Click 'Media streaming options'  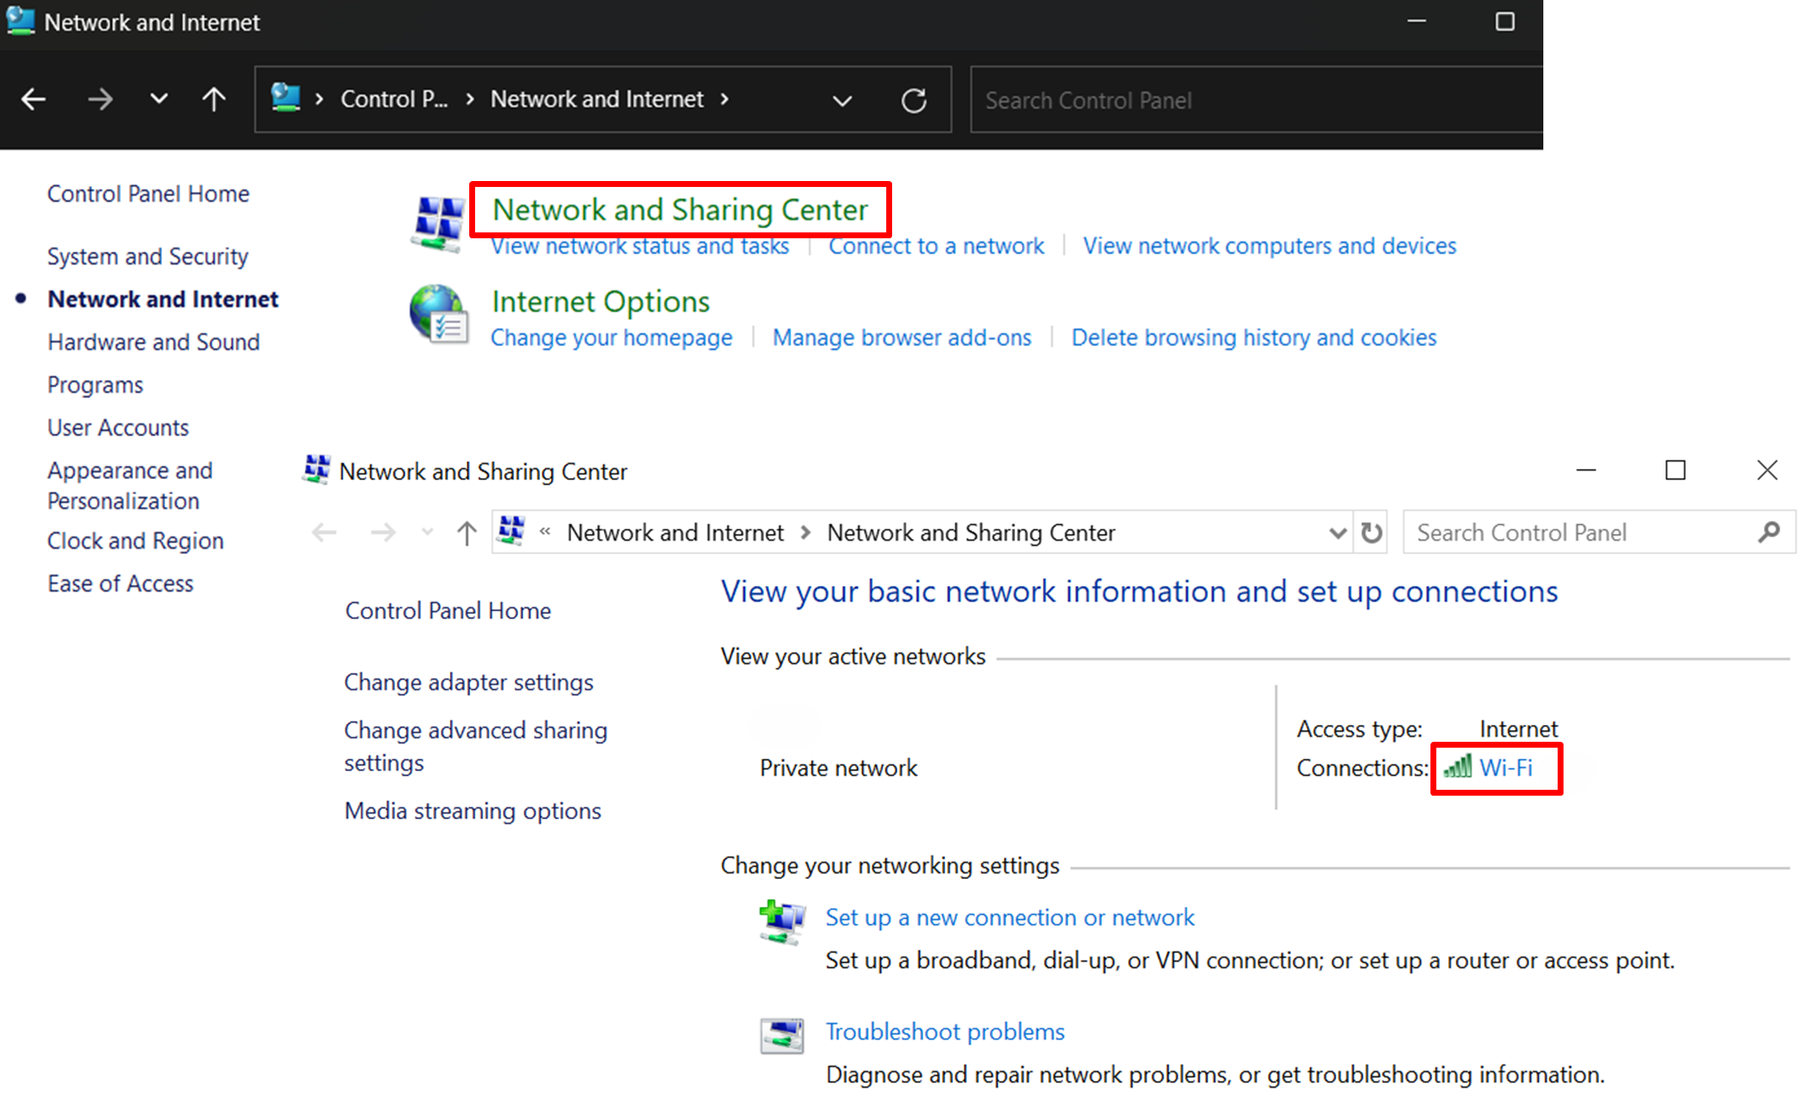(473, 811)
